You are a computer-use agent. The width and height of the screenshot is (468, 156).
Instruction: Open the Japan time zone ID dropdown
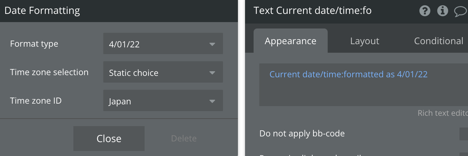click(157, 101)
